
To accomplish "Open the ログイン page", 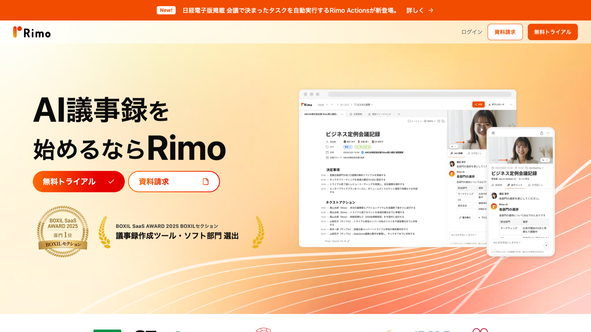I will pos(472,32).
